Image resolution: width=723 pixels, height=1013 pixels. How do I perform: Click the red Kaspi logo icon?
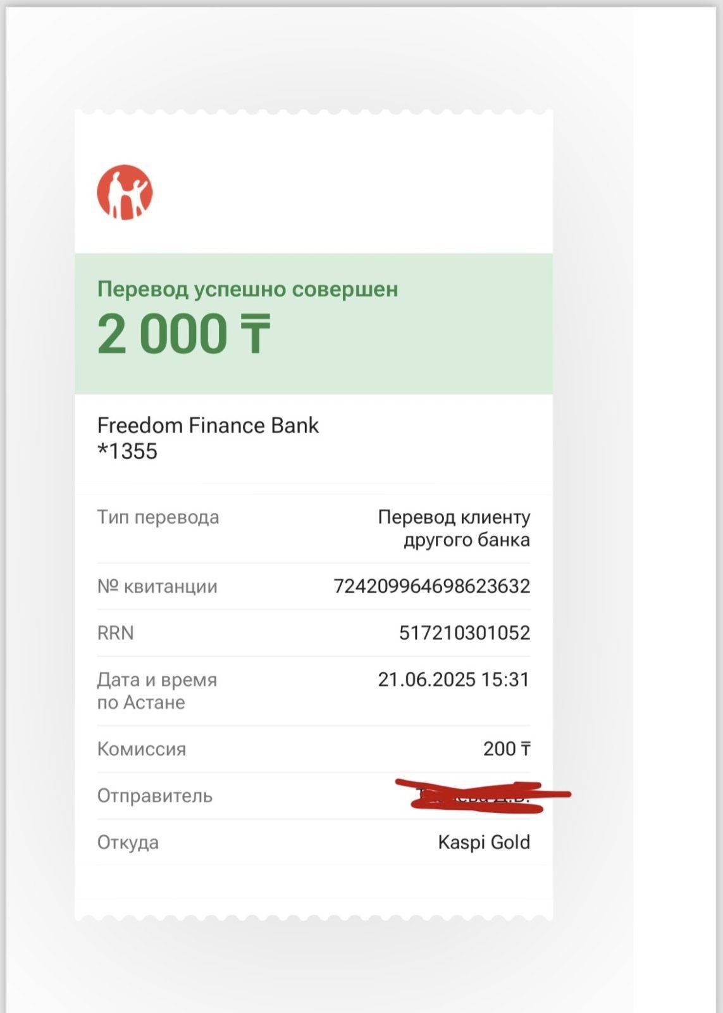pyautogui.click(x=125, y=192)
